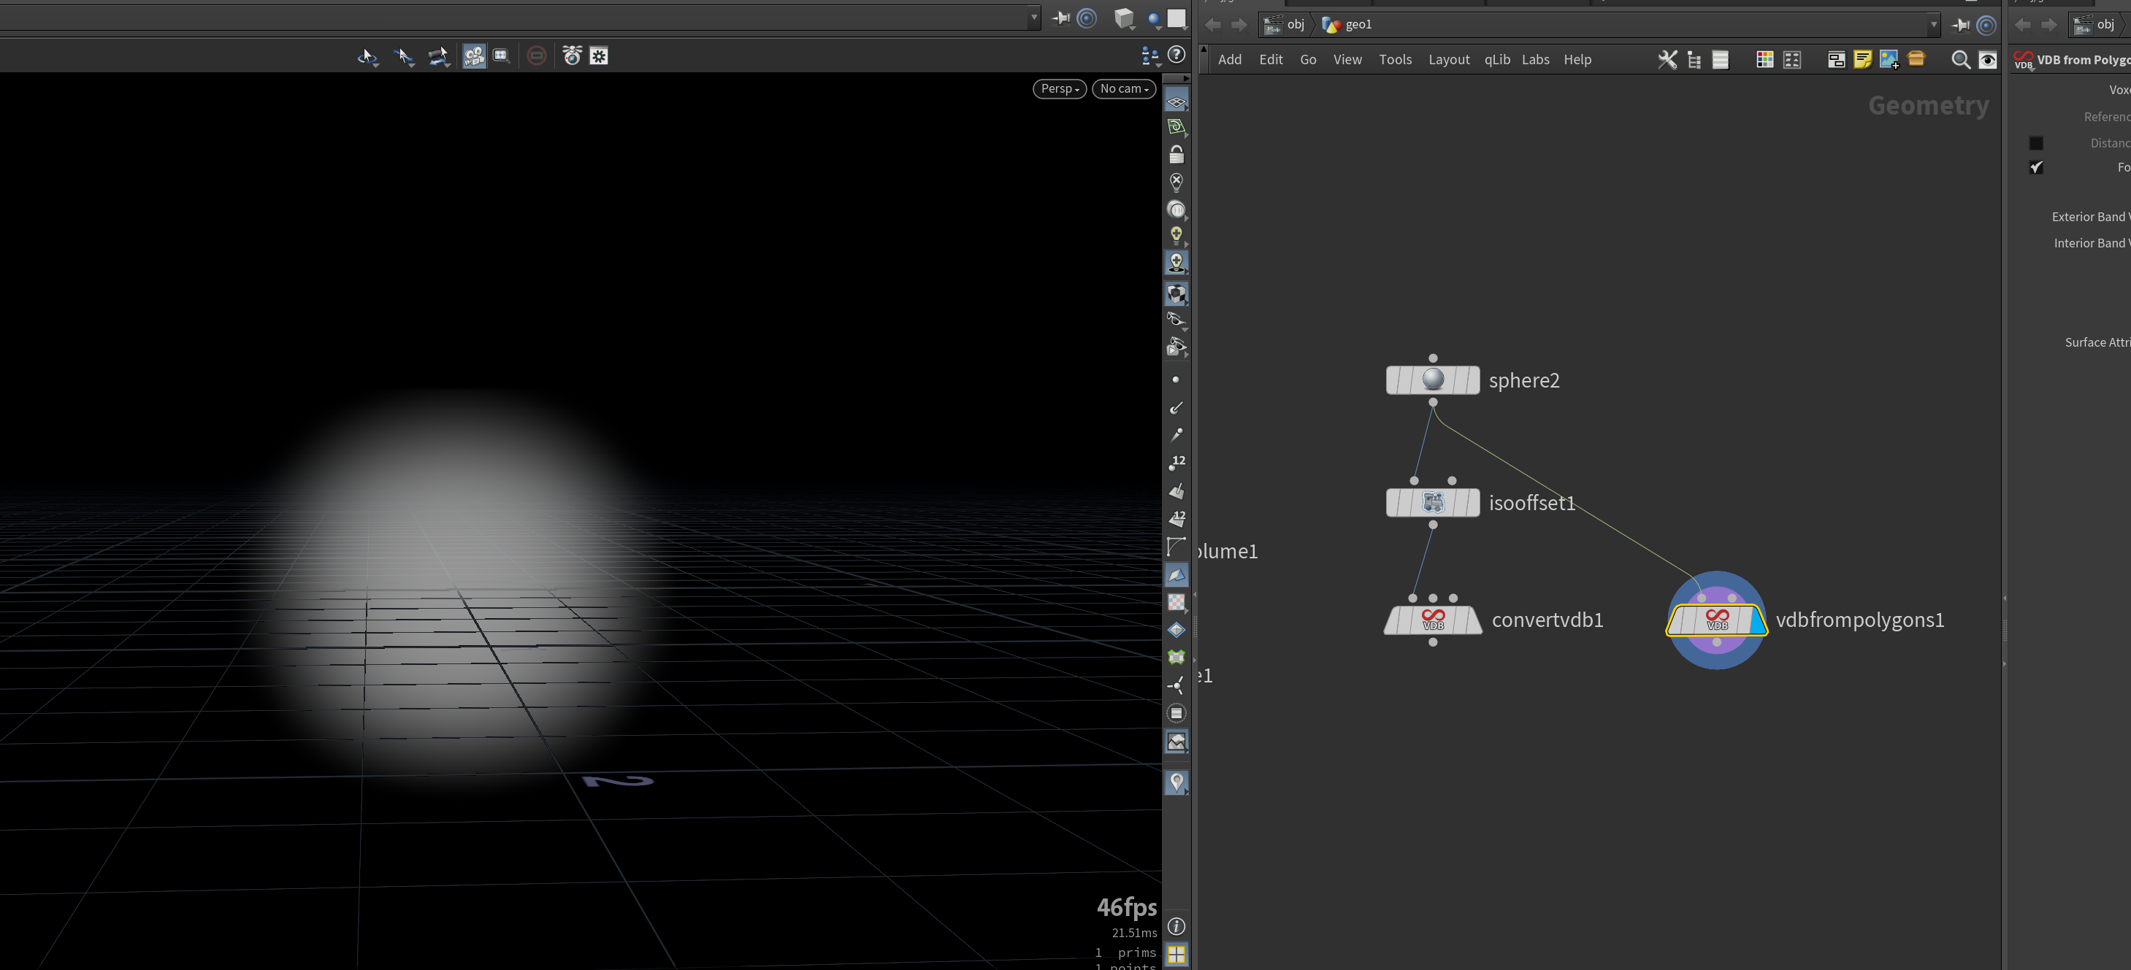Select the convertvdb1 VDB node
Image resolution: width=2131 pixels, height=970 pixels.
click(x=1433, y=620)
